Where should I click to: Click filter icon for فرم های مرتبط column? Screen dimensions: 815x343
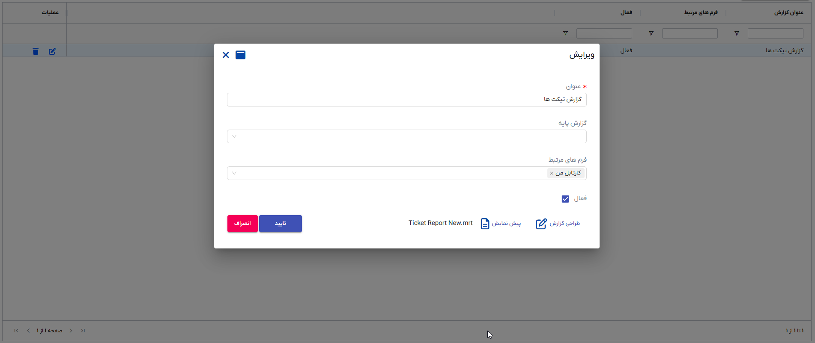[651, 33]
